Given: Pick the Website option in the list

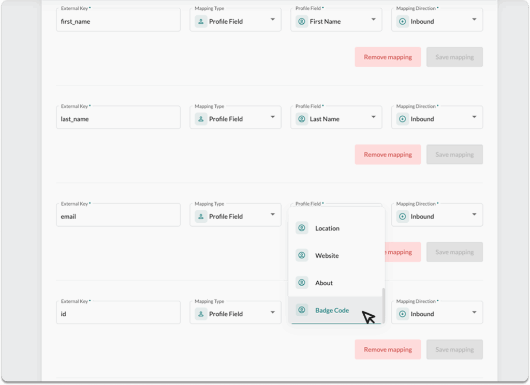Looking at the screenshot, I should pyautogui.click(x=327, y=256).
